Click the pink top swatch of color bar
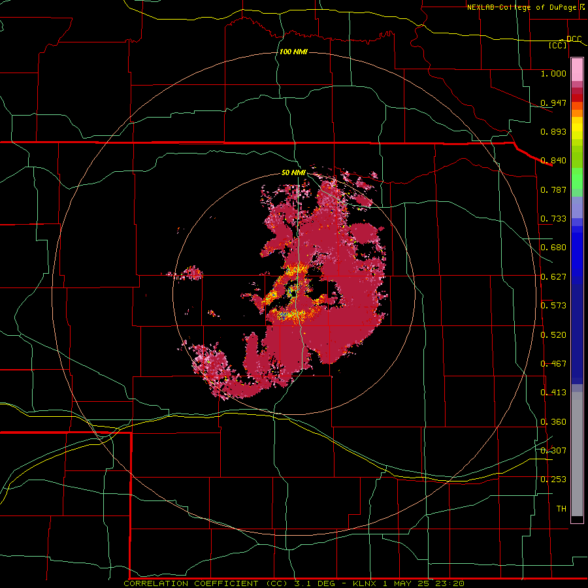This screenshot has width=588, height=588. coord(577,70)
